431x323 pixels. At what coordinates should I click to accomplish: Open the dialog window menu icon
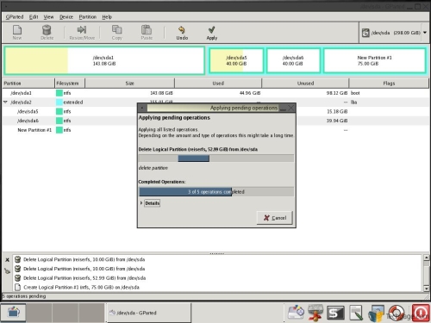coord(142,108)
